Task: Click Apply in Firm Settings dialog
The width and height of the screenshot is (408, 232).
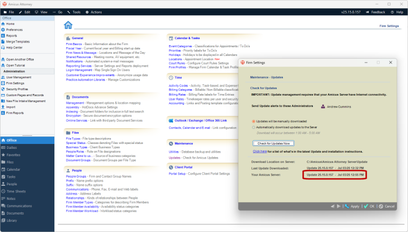Action: click(x=353, y=206)
